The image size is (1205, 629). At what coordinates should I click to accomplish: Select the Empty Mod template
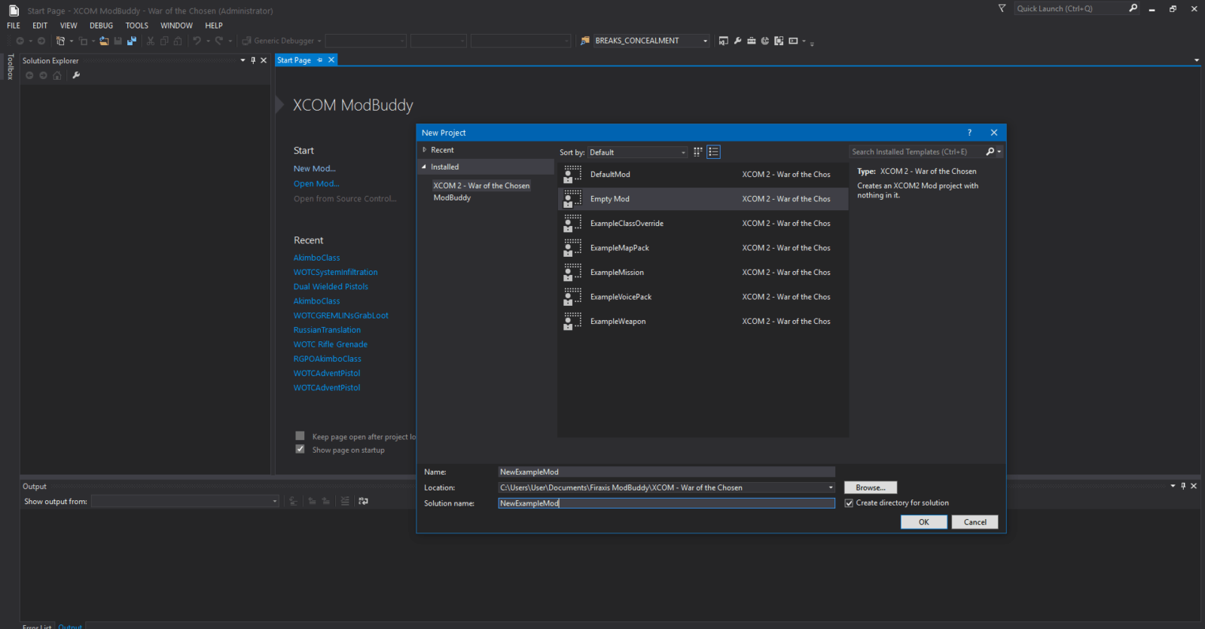[x=703, y=199]
